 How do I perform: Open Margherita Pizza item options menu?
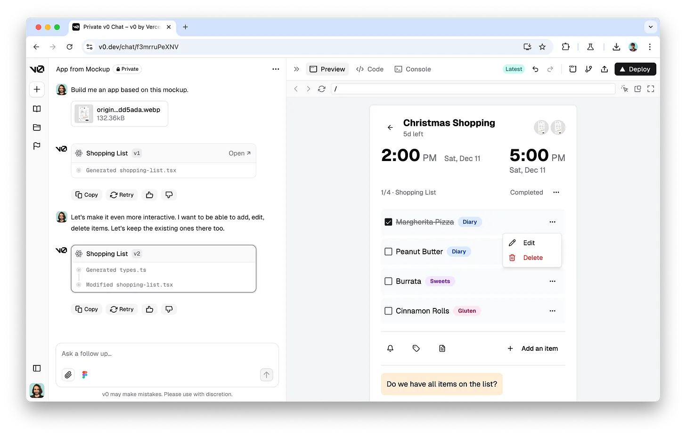click(x=552, y=222)
